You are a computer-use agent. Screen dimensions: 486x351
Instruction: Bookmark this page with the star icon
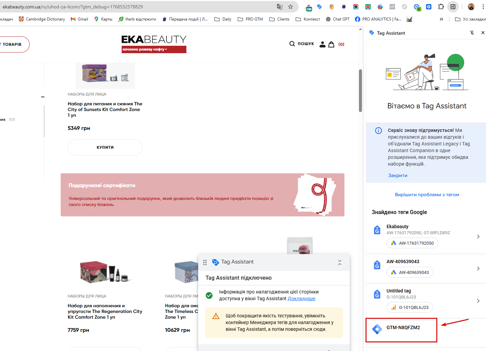coord(291,7)
